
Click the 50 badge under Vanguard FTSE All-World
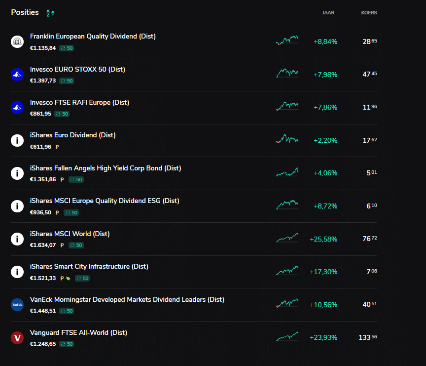pyautogui.click(x=67, y=344)
